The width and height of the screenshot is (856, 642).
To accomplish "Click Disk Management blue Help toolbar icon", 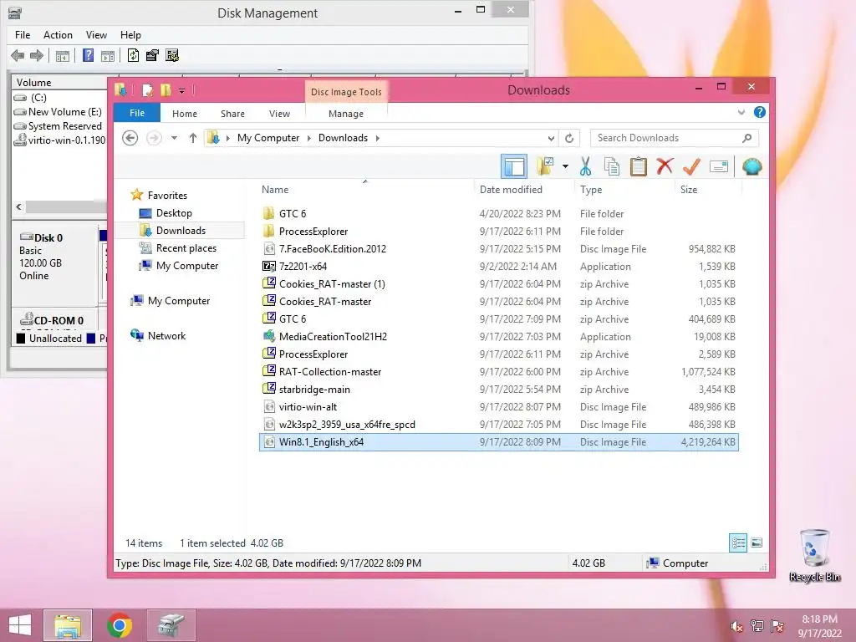I will (x=88, y=55).
